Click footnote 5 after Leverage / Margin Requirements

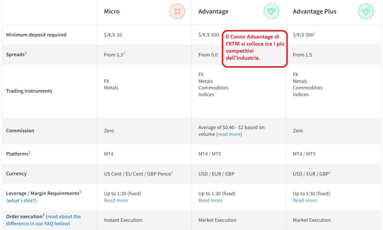[x=80, y=192]
